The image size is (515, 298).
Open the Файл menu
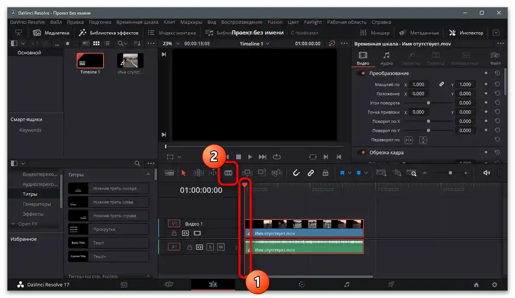point(56,22)
